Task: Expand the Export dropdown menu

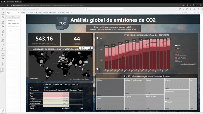Action: click(x=31, y=12)
